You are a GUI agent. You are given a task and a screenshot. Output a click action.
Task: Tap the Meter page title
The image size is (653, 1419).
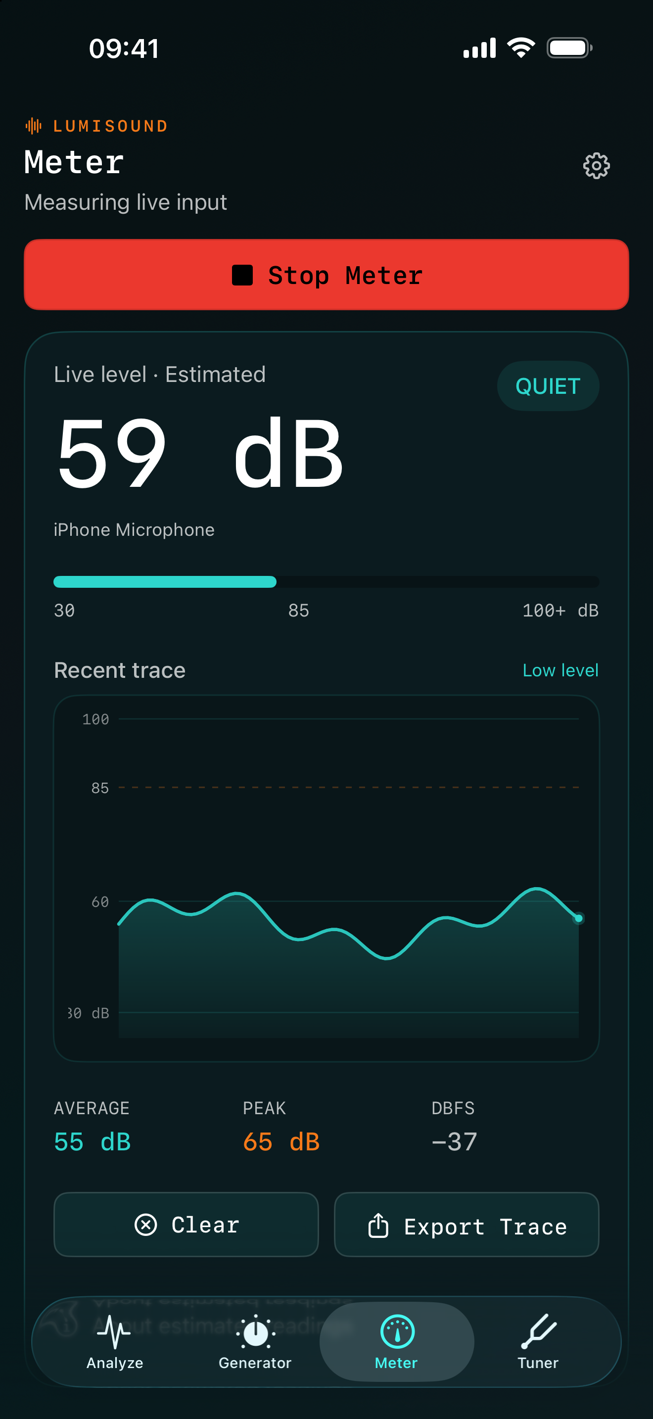(74, 162)
